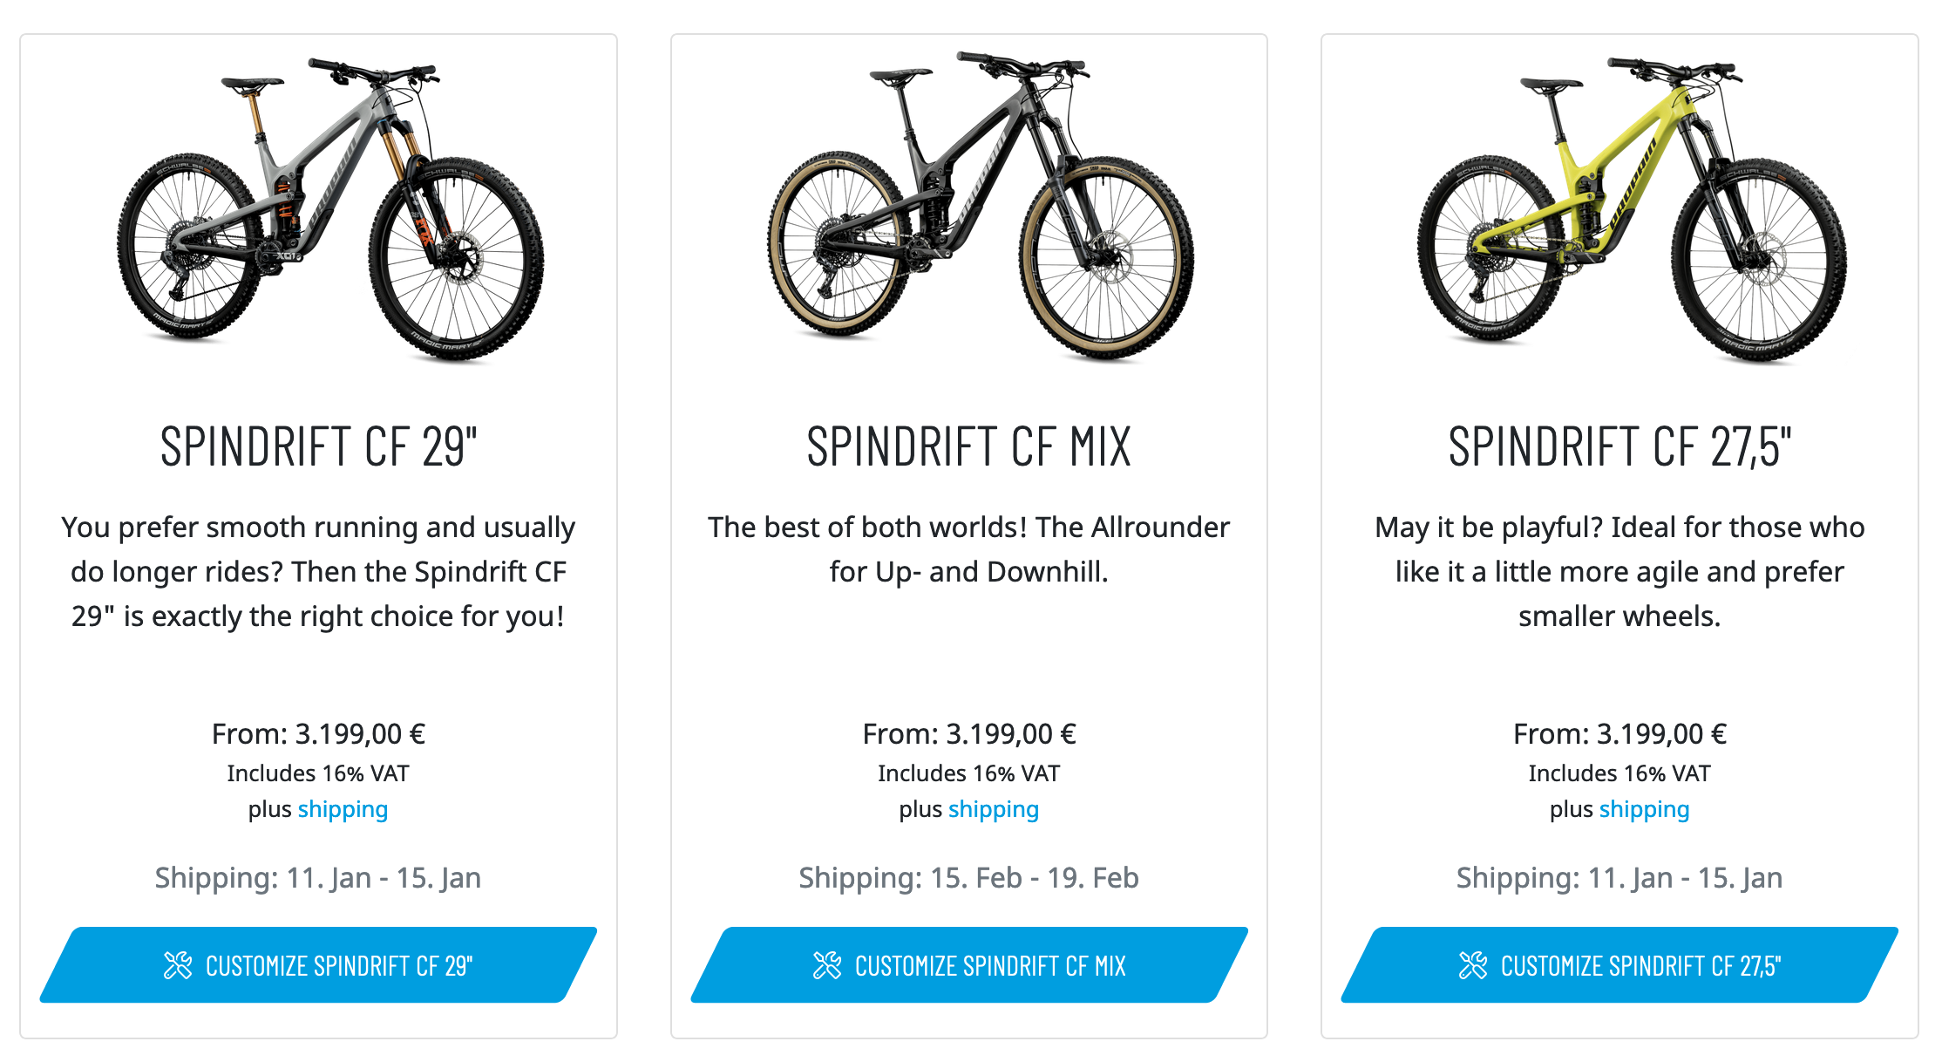Screen dimensions: 1942x1062
Task: Select the SPINDRIFT CF 29" heading
Action: 318,446
